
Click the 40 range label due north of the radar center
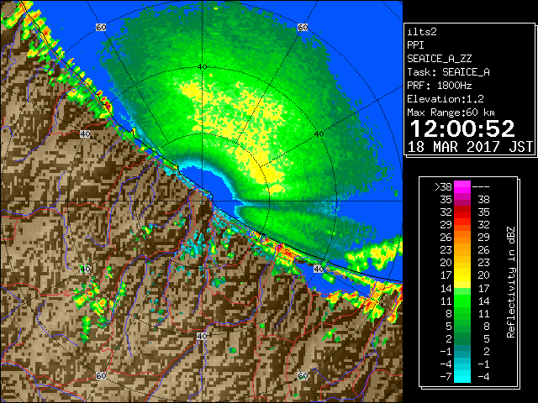pyautogui.click(x=203, y=67)
